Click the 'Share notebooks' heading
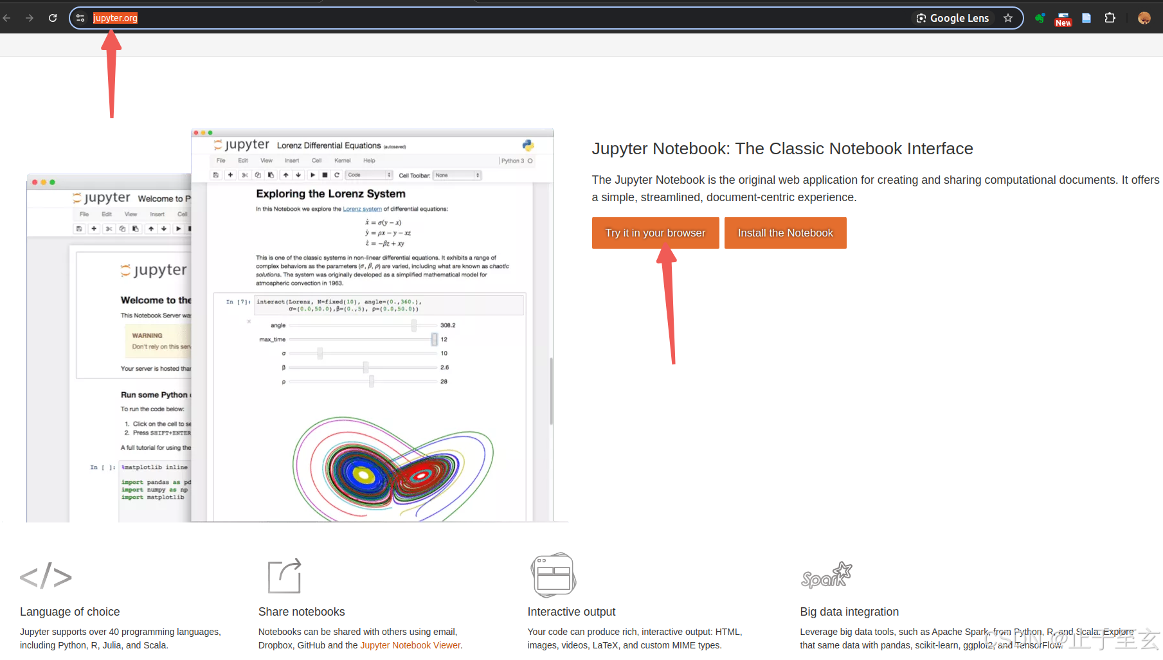The width and height of the screenshot is (1163, 660). tap(302, 612)
